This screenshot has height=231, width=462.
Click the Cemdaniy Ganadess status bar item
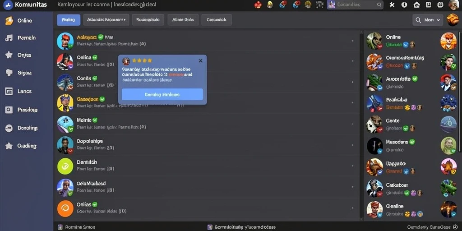432,227
